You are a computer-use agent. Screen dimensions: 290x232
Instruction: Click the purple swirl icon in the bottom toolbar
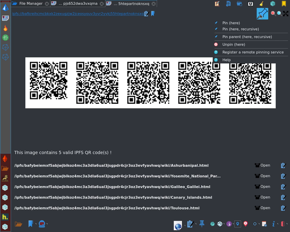pos(229,224)
